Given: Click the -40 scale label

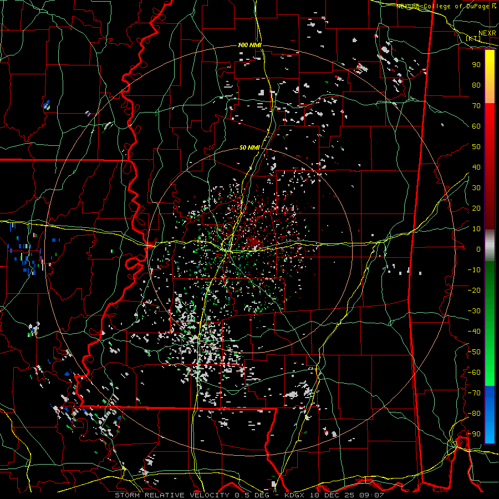Looking at the screenshot, I should [x=474, y=332].
